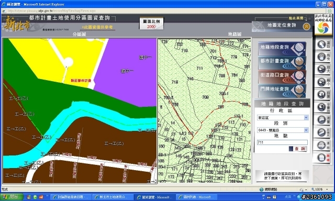Switch to last IE taskbar window on right
The height and width of the screenshot is (201, 335).
[x=196, y=197]
